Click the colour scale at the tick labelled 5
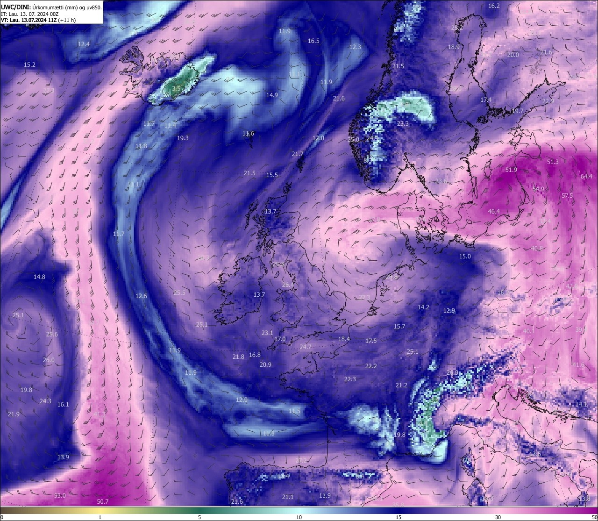Screen dimensions: 598x521 [199, 517]
